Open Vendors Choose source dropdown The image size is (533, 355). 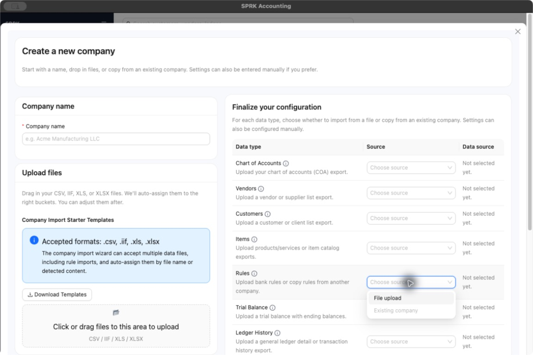pos(411,193)
